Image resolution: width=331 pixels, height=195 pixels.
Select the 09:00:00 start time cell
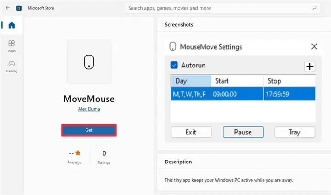pyautogui.click(x=237, y=94)
